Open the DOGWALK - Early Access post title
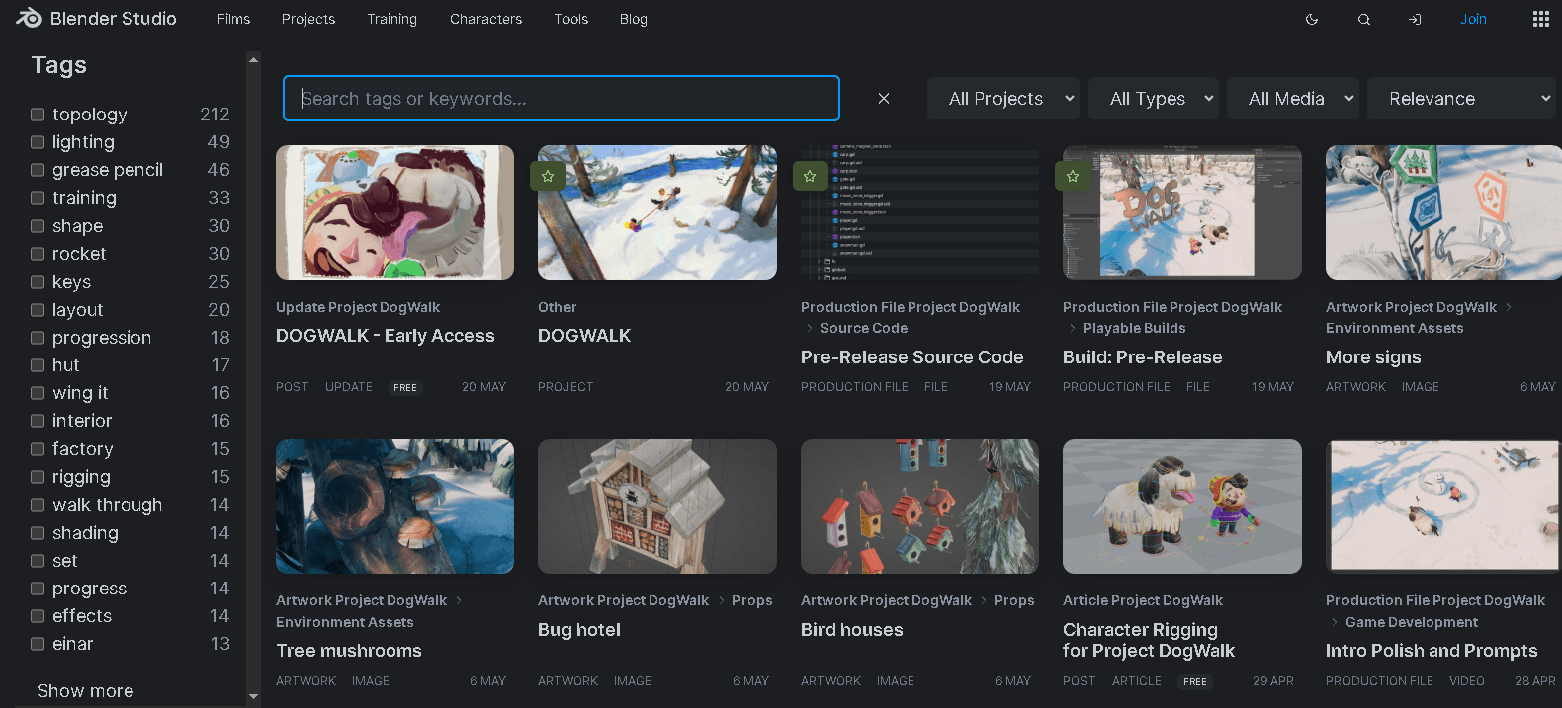Viewport: 1562px width, 708px height. click(386, 336)
